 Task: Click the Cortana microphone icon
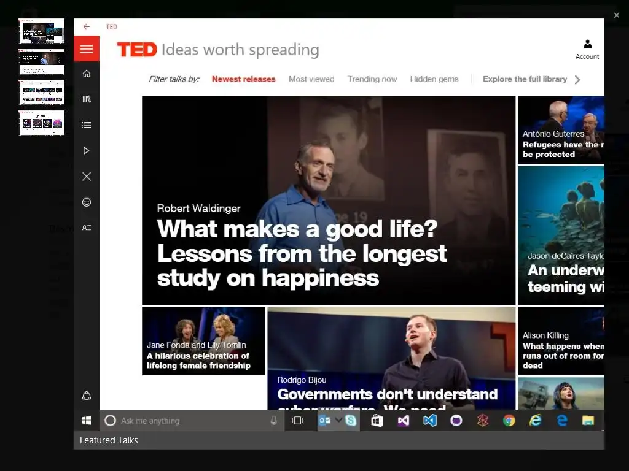pyautogui.click(x=273, y=421)
